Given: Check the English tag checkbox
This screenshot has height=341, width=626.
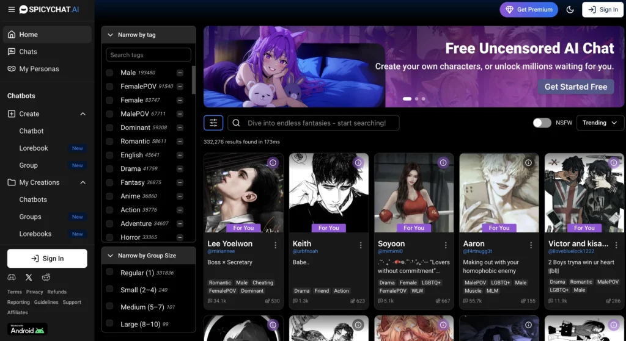Looking at the screenshot, I should pyautogui.click(x=109, y=155).
